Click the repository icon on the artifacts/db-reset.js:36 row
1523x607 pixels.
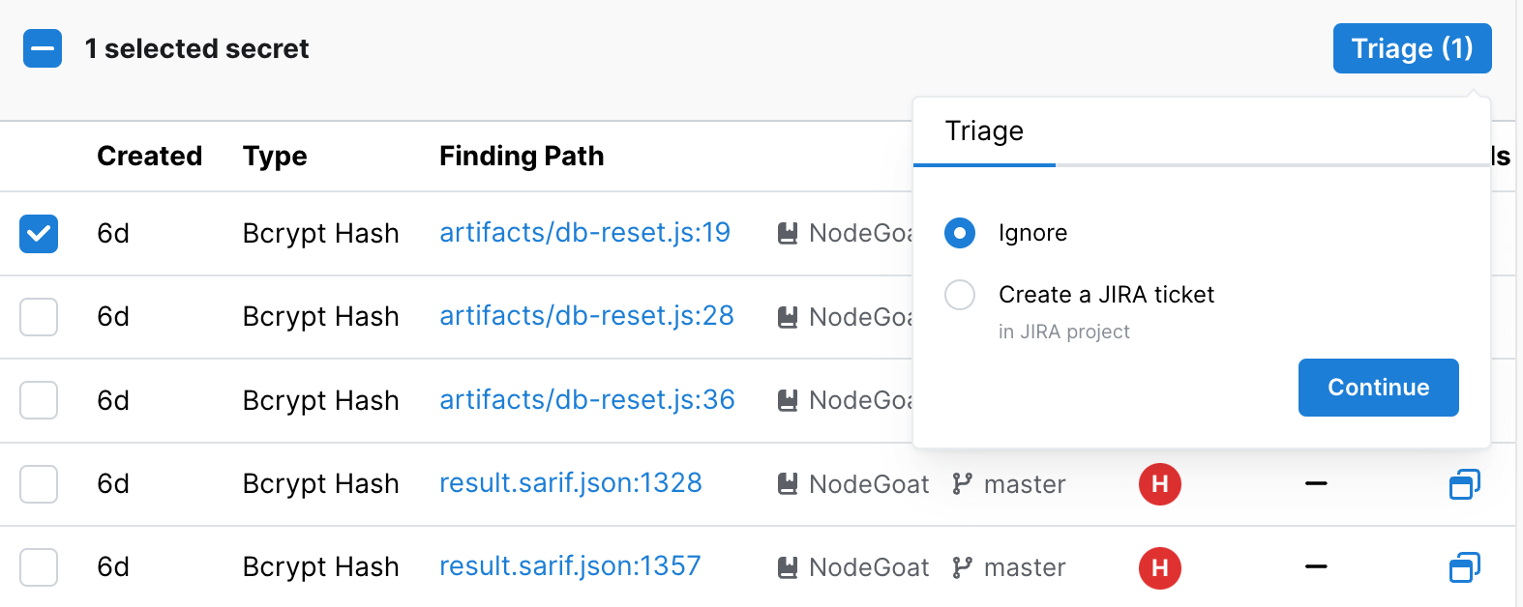click(785, 399)
